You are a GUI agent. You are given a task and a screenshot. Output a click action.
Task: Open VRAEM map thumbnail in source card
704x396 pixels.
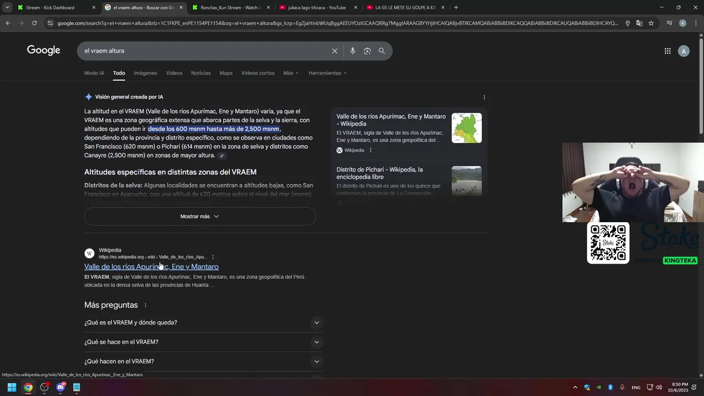click(x=466, y=128)
